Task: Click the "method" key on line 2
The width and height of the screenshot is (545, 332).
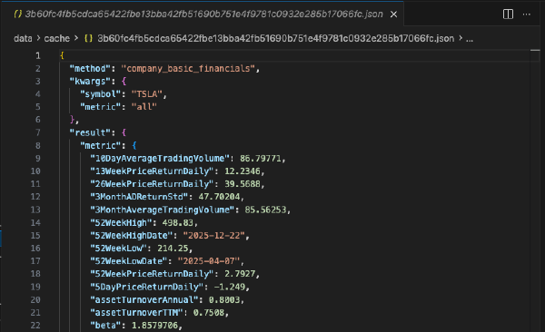Action: tap(90, 68)
